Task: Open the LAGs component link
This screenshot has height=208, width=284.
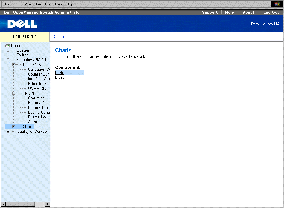Action: 60,77
